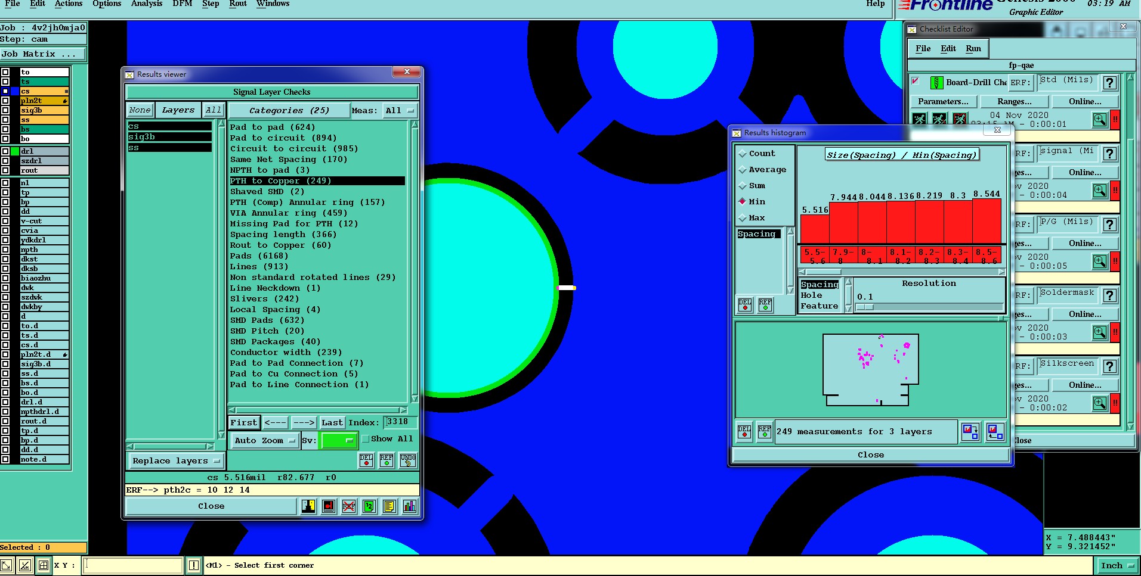Screen dimensions: 1141x576
Task: Click results magnifier for Soldermask check
Action: pos(1100,332)
